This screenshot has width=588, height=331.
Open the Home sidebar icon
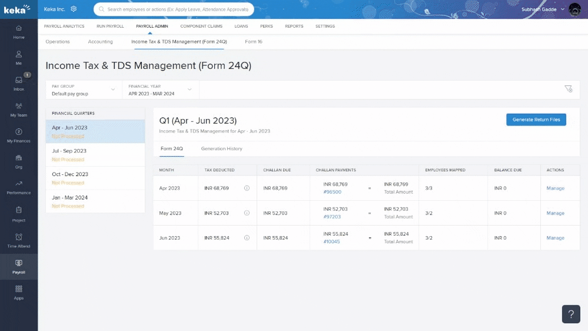click(x=19, y=32)
